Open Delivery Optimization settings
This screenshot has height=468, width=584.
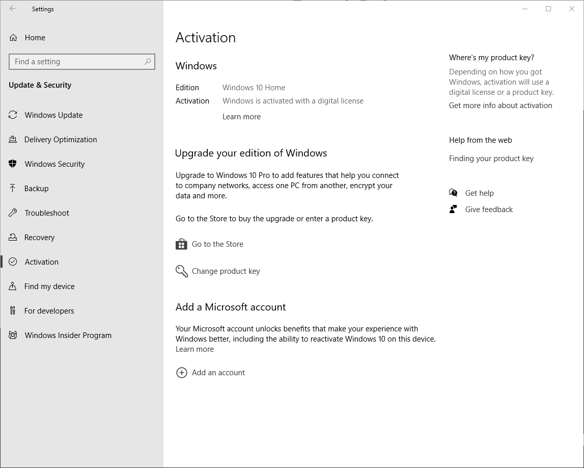pos(61,139)
